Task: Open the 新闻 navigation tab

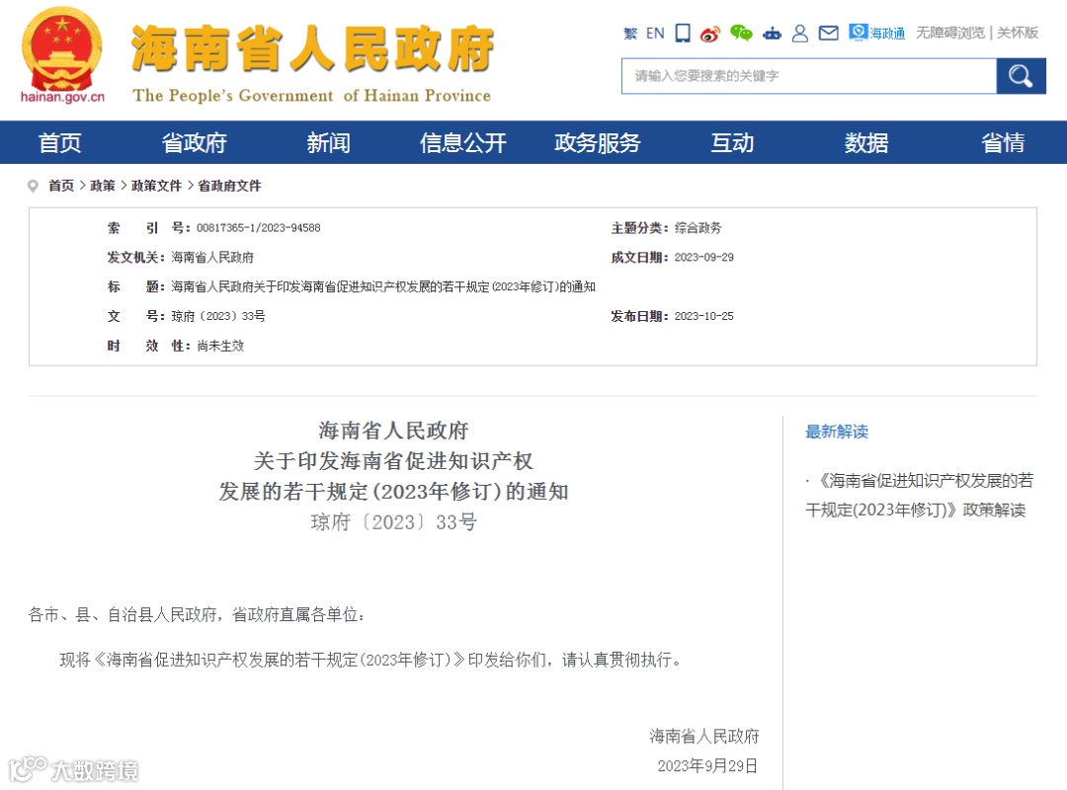Action: point(329,143)
